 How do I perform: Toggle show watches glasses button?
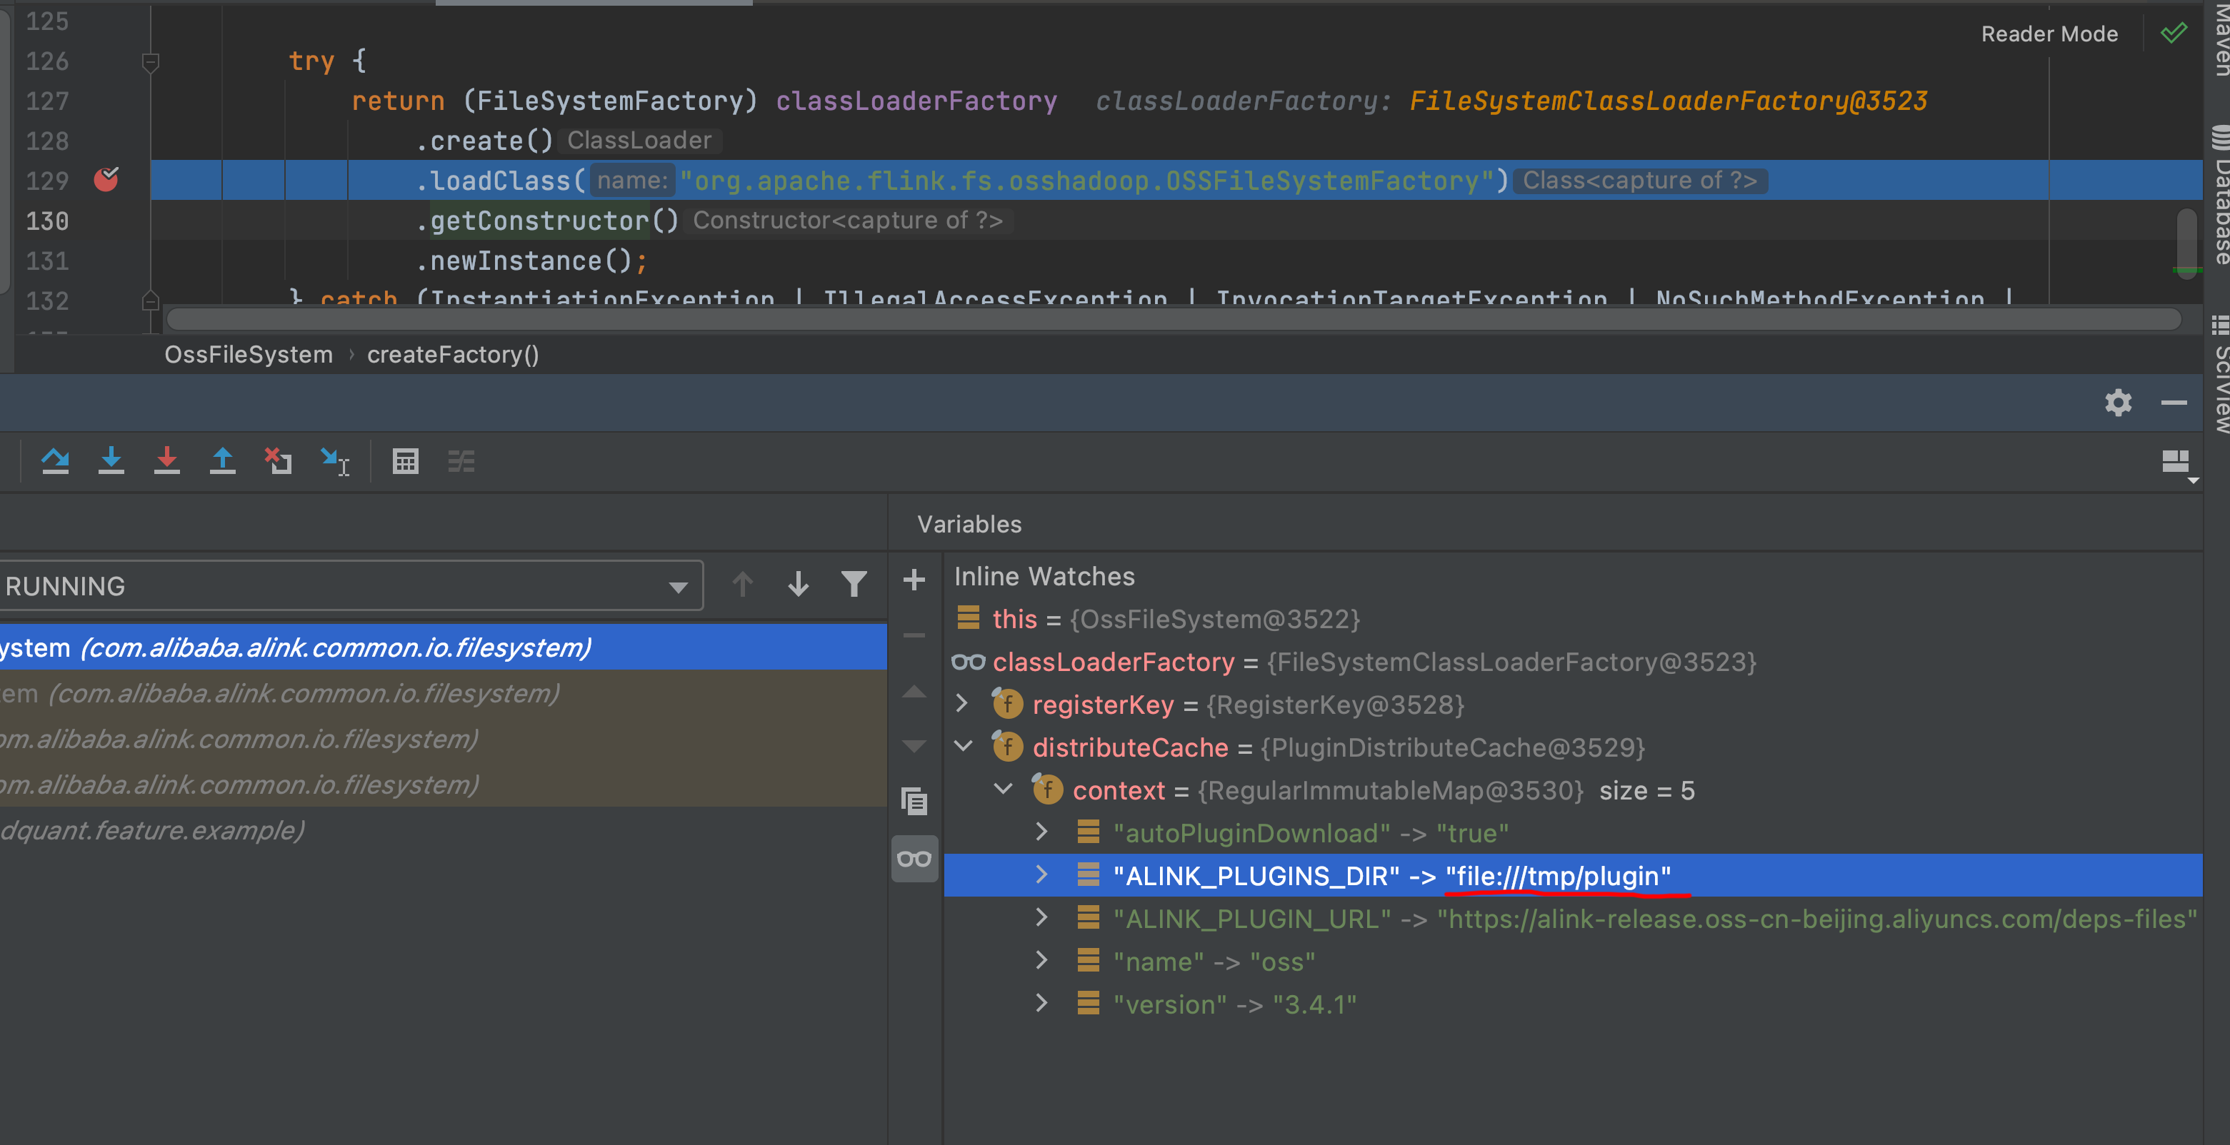[914, 859]
